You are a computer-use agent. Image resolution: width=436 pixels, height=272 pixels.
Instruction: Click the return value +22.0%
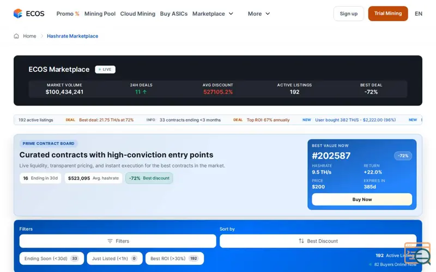(373, 172)
